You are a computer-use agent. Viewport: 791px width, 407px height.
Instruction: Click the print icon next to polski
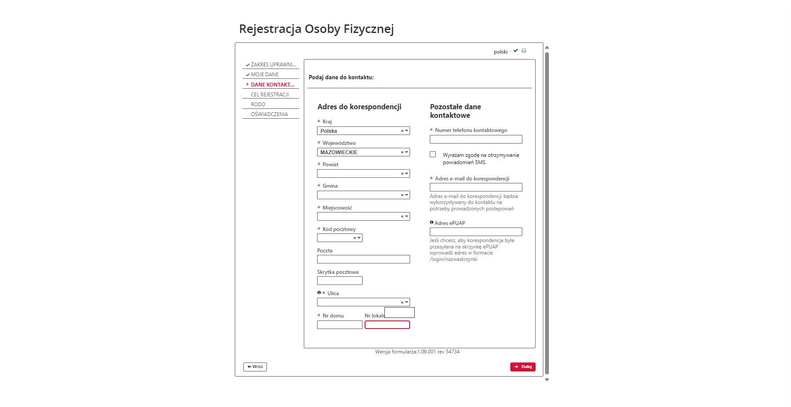[524, 51]
